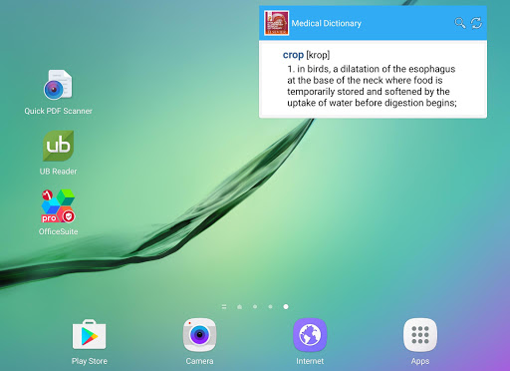Click the Medical Dictionary widget title
Viewport: 510px width, 371px height.
327,23
